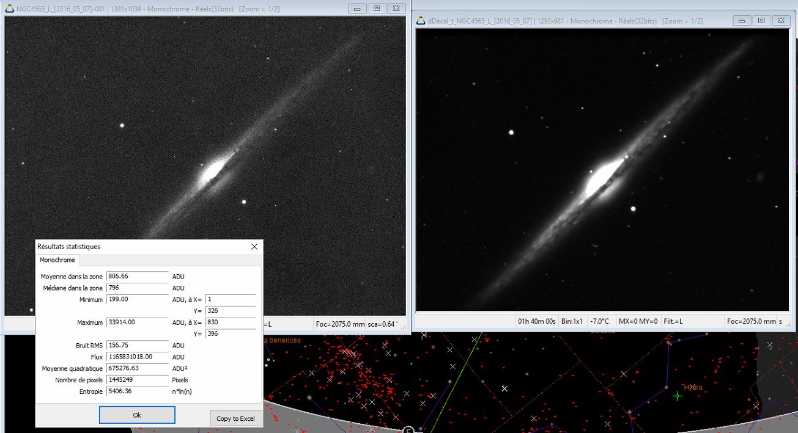The height and width of the screenshot is (433, 798).
Task: Maximize the NGC4565_L-001 image window
Action: point(377,9)
